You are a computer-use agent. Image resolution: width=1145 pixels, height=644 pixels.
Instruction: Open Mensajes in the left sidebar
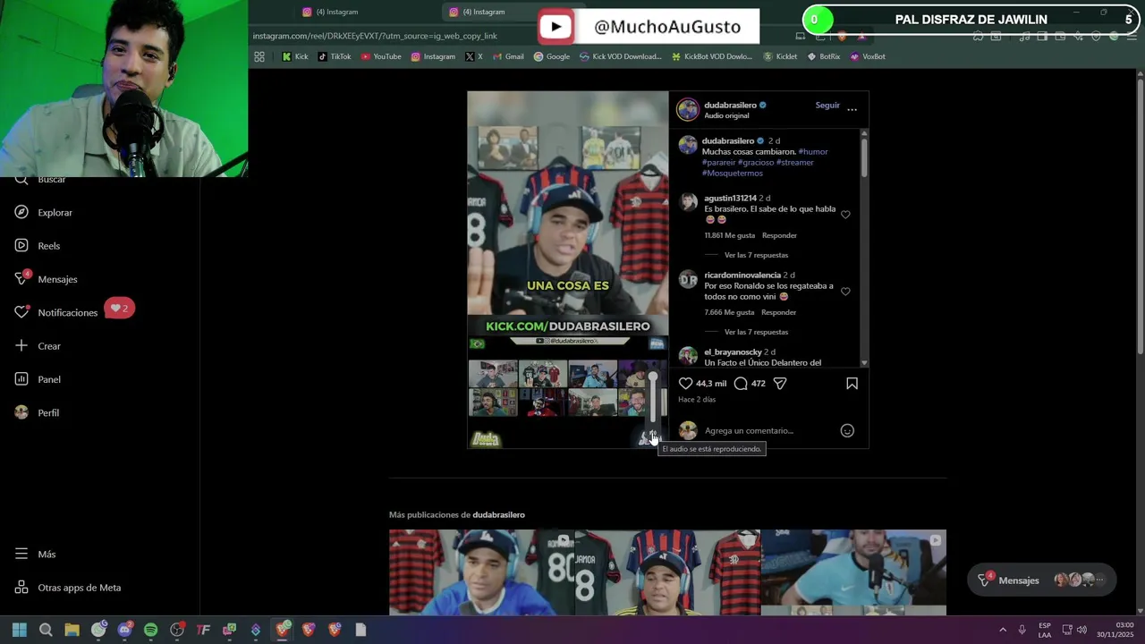pyautogui.click(x=46, y=279)
